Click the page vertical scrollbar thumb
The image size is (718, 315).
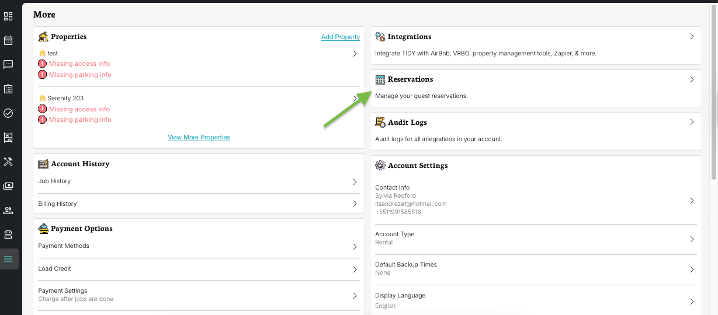714,92
